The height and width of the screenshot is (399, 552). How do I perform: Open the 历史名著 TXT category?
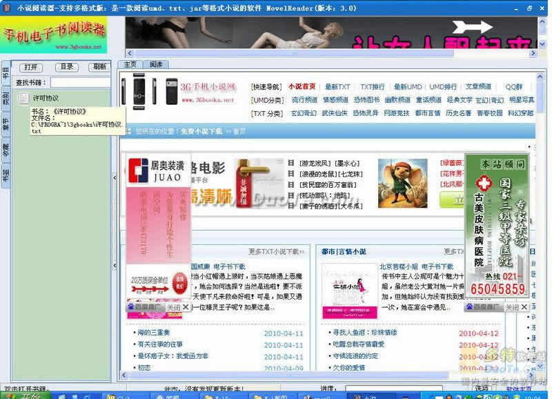458,113
